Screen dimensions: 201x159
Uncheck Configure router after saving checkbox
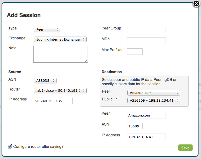click(10, 146)
